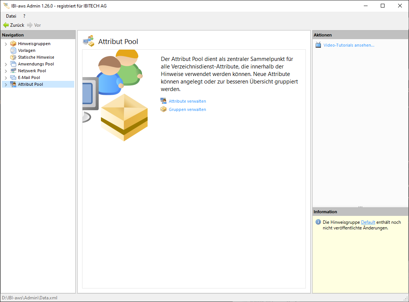
Task: Follow the Default Hinweisgruppe link
Action: (x=368, y=222)
